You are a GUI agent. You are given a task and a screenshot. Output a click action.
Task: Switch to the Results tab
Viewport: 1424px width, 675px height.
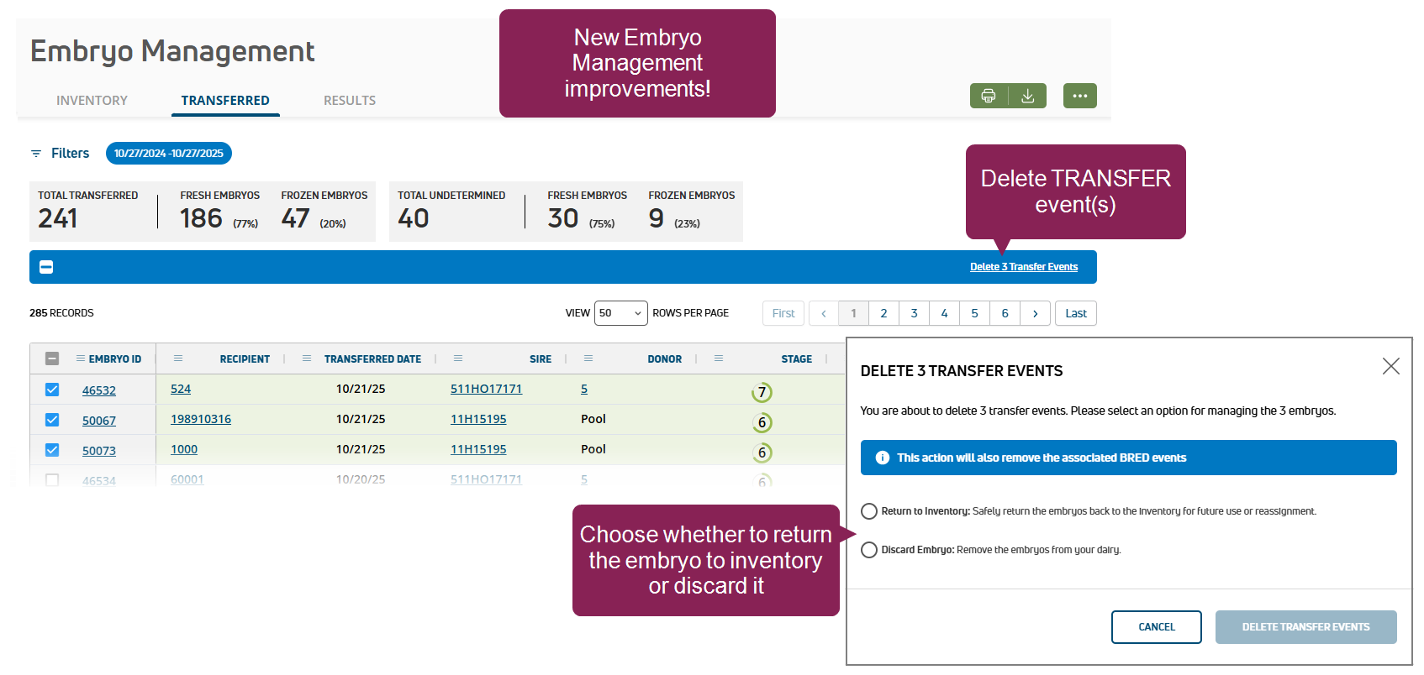coord(350,101)
